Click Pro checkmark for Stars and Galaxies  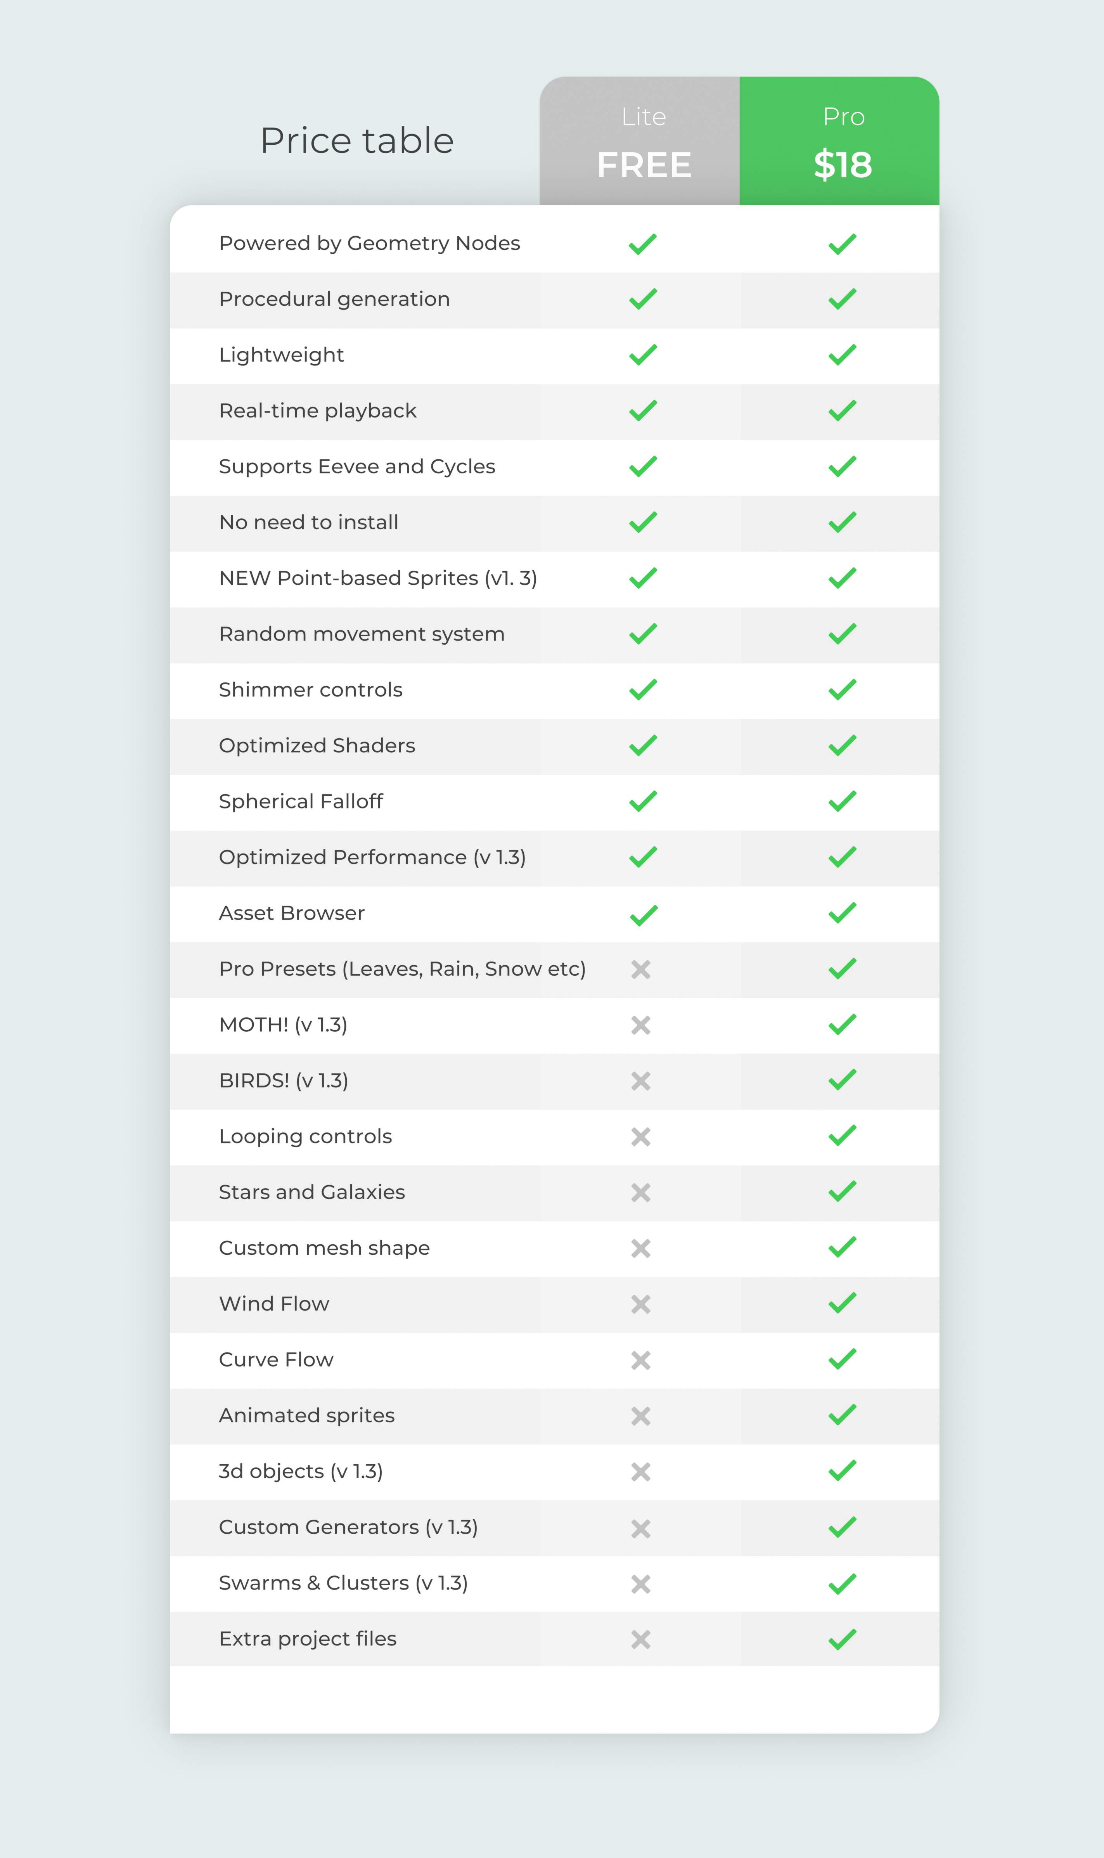[x=842, y=1191]
